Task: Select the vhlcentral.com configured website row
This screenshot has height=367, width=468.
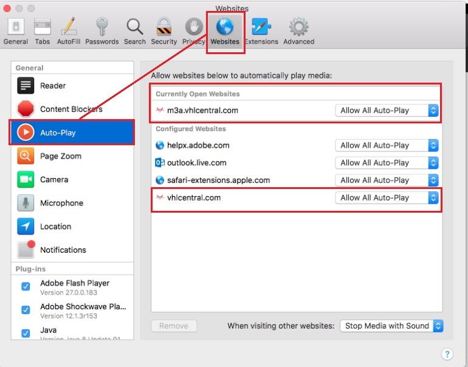Action: click(x=297, y=197)
